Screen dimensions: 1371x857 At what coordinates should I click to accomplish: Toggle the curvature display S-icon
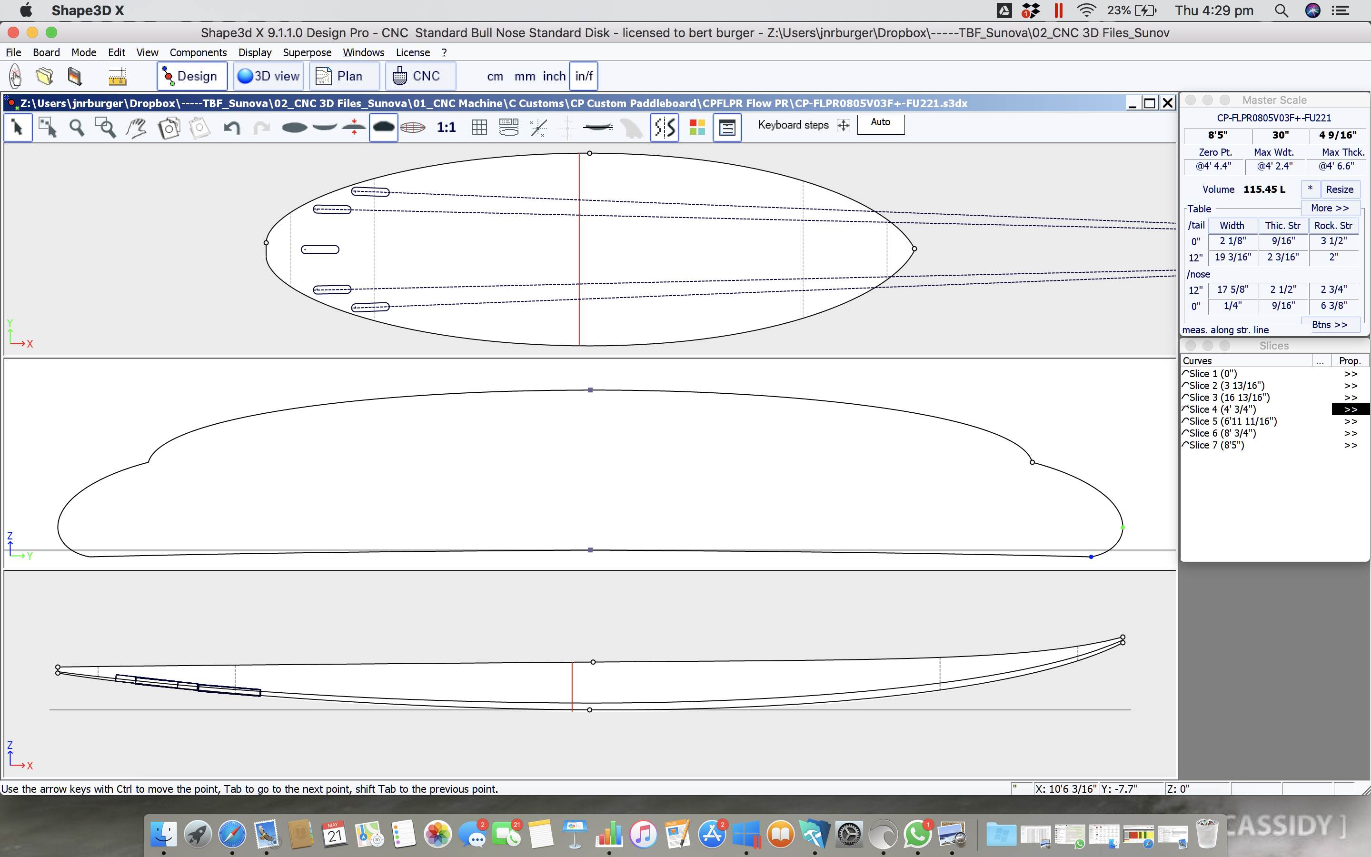[664, 128]
